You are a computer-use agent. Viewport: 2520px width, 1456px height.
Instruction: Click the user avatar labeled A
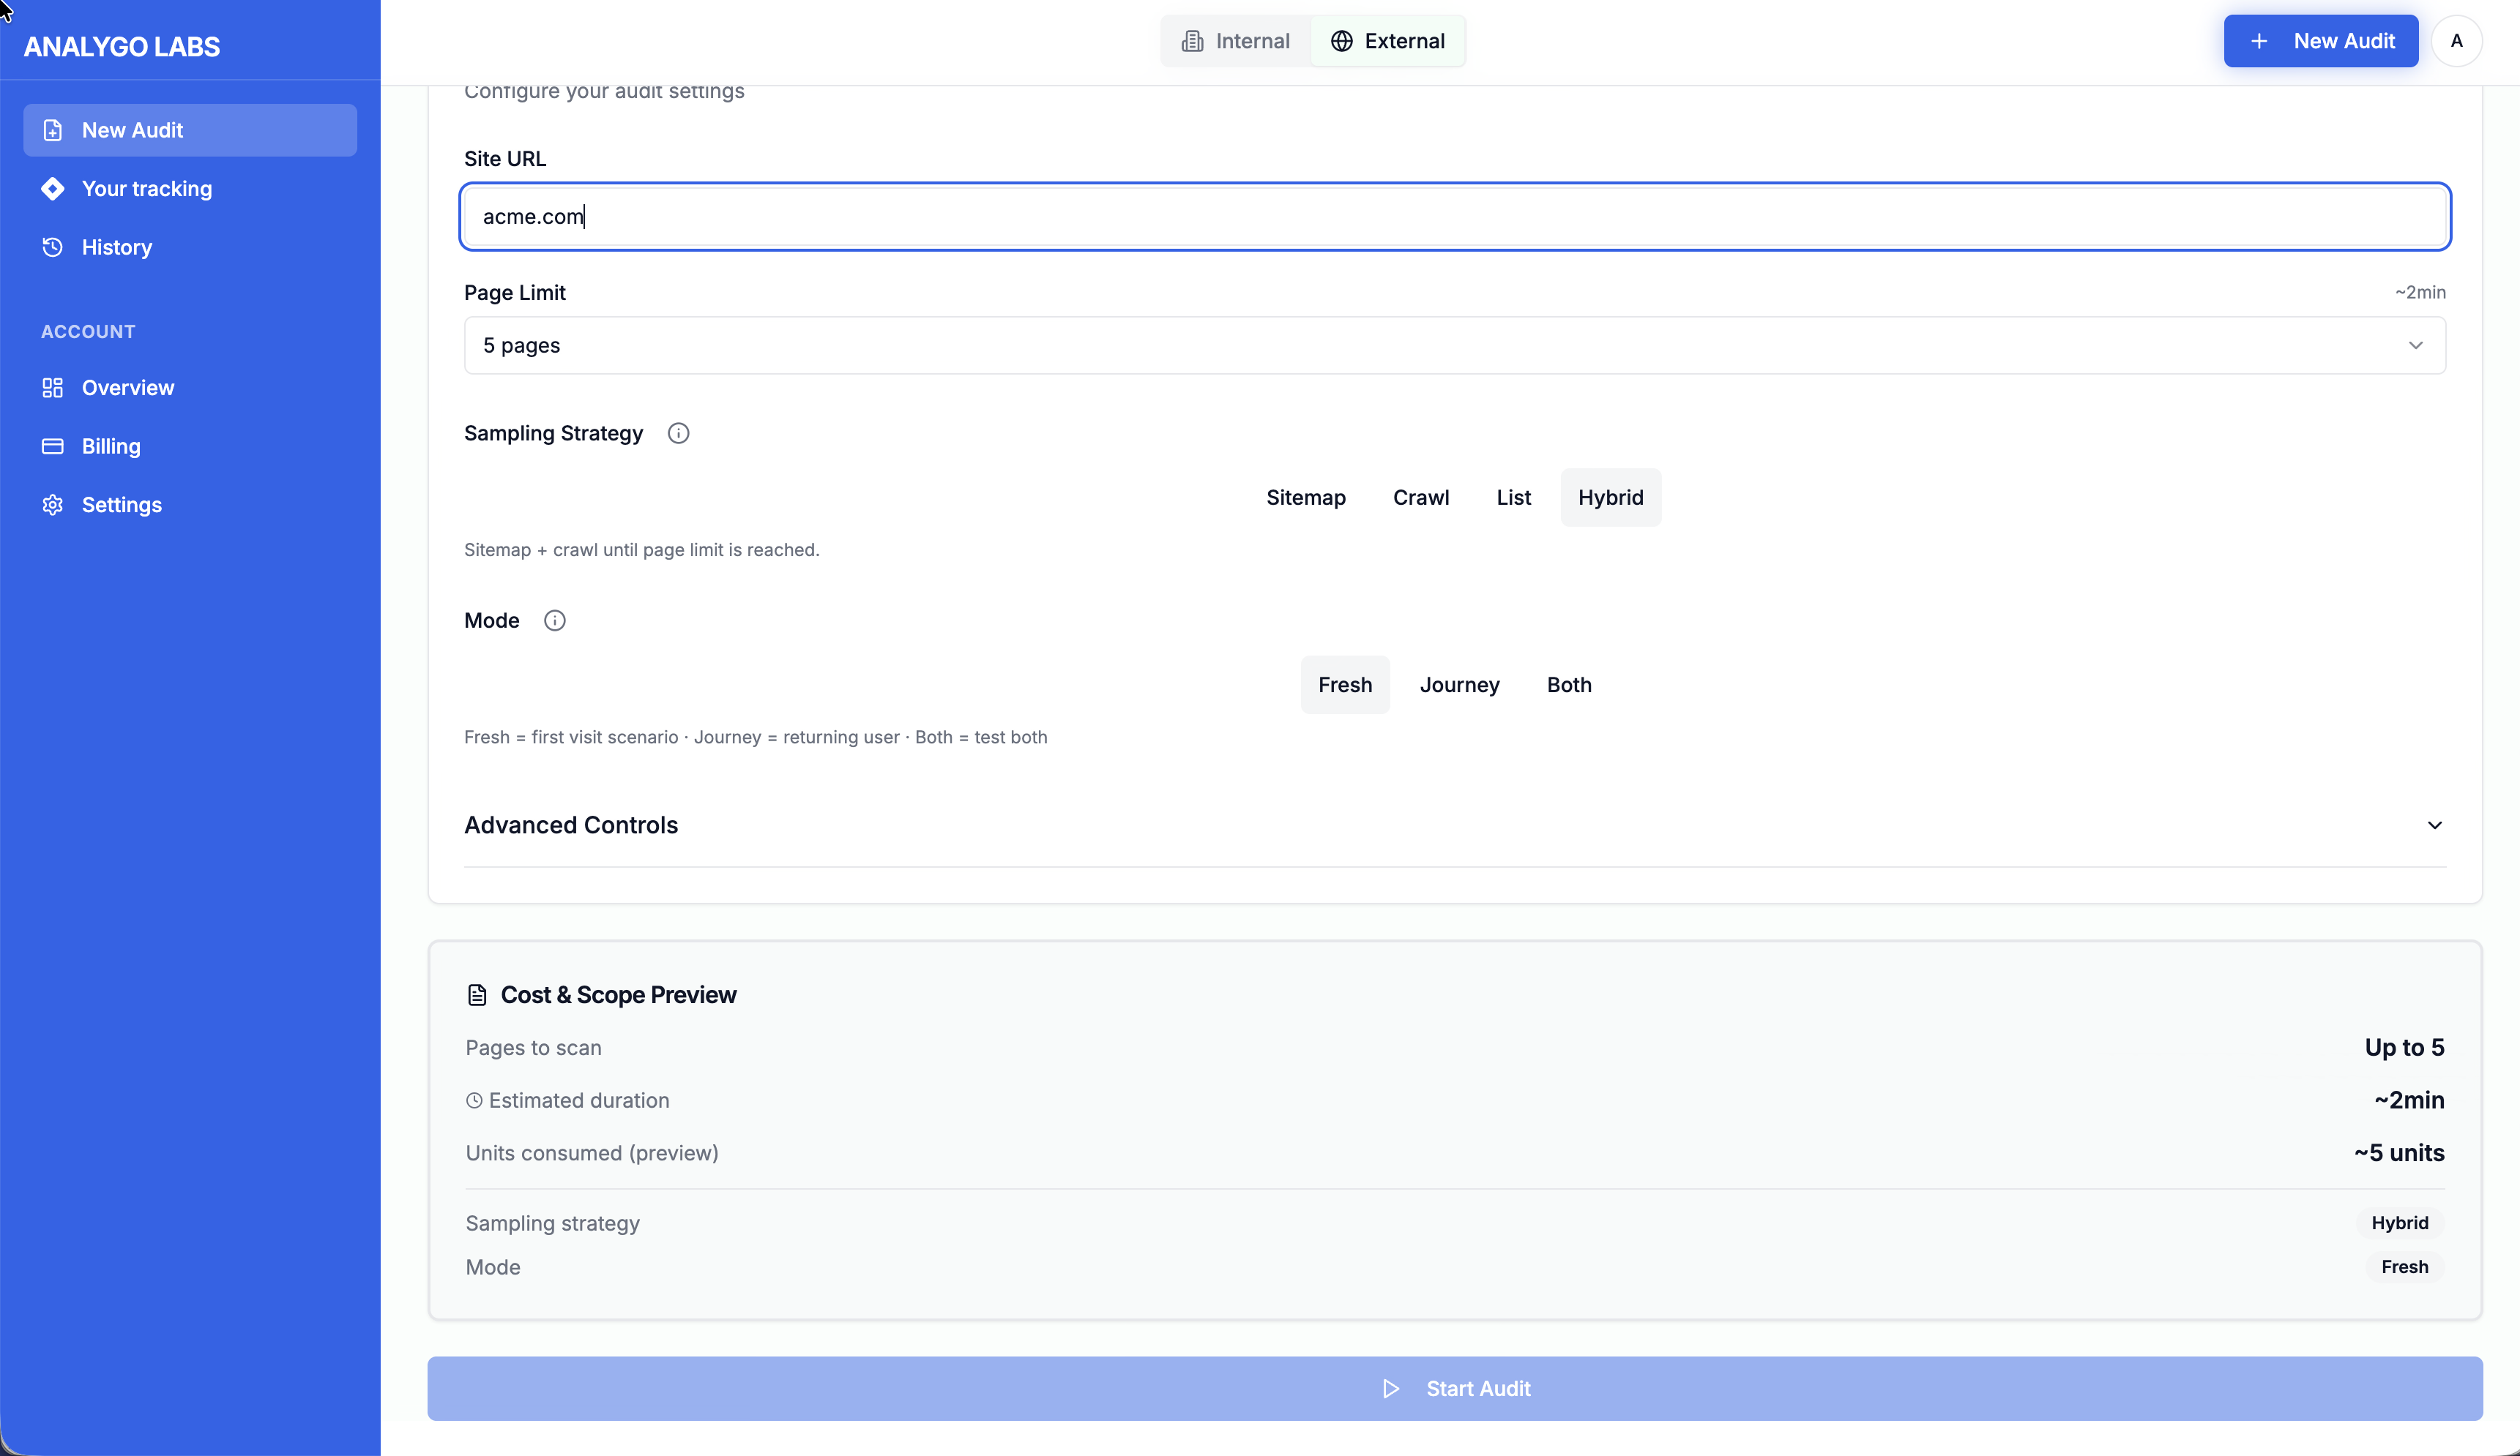pos(2456,41)
